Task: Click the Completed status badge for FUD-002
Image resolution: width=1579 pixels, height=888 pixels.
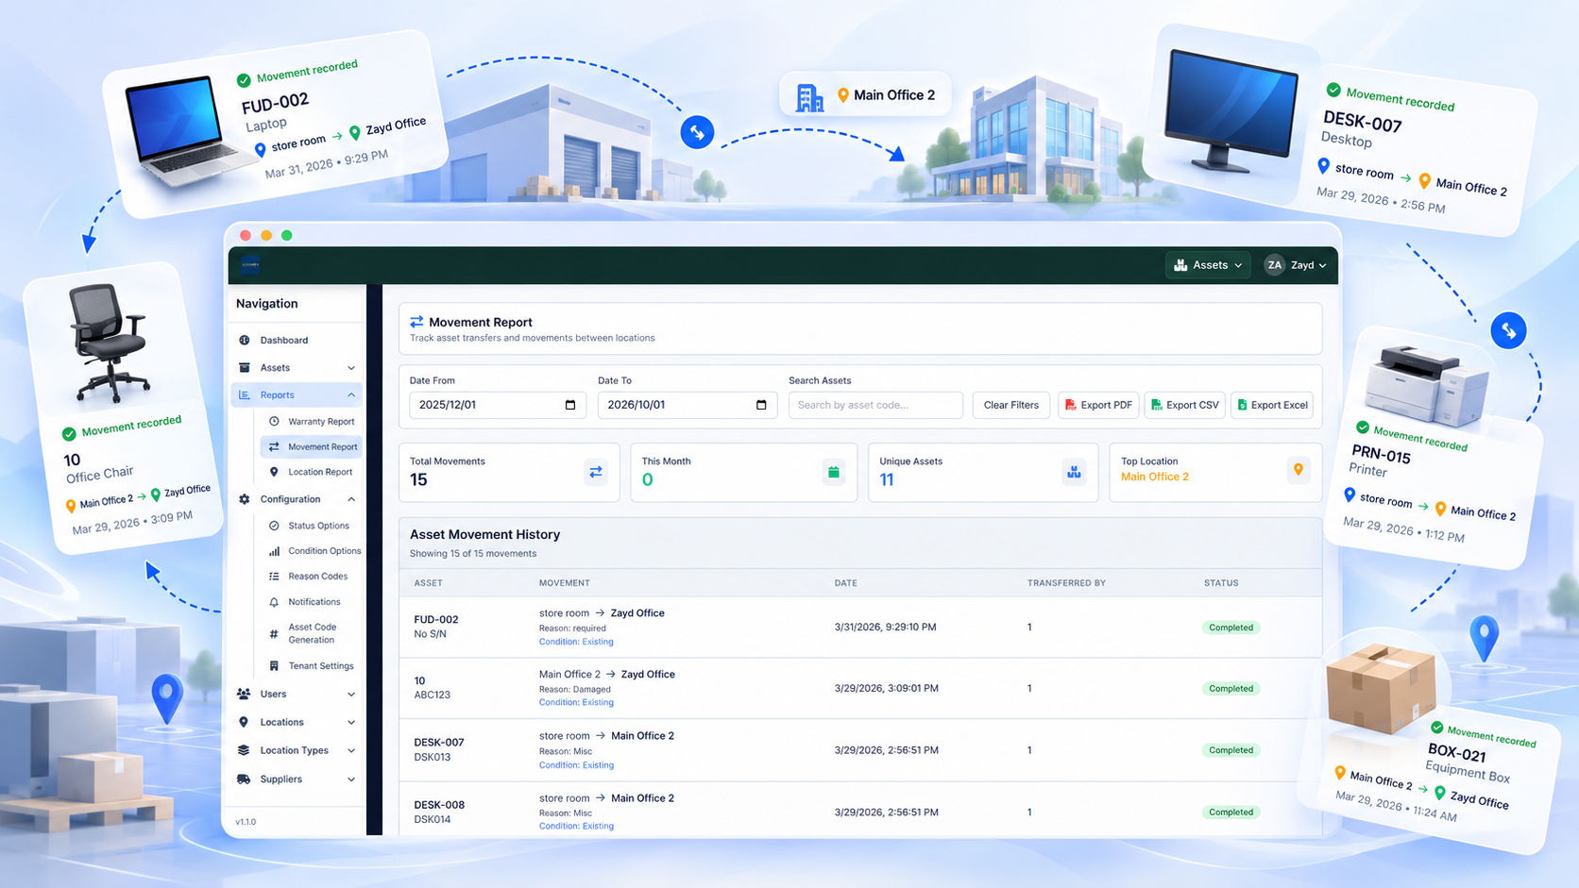Action: pos(1231,628)
